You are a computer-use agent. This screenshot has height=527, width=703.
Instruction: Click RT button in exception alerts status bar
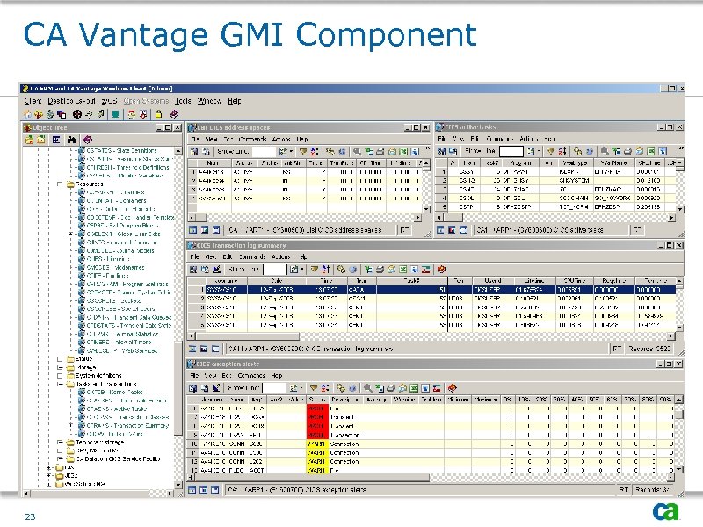624,490
